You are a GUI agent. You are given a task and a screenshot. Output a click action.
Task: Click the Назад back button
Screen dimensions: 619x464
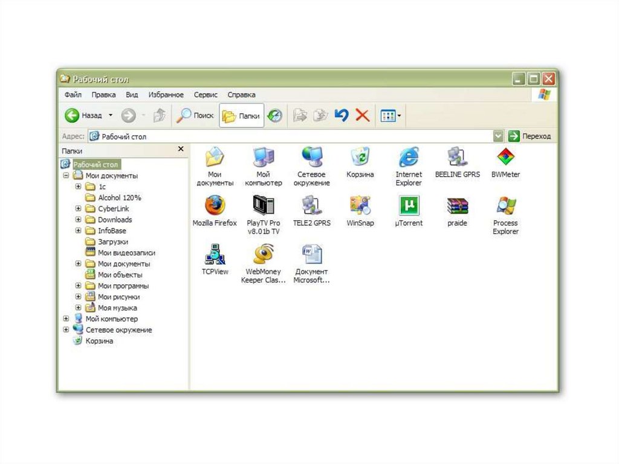[83, 116]
